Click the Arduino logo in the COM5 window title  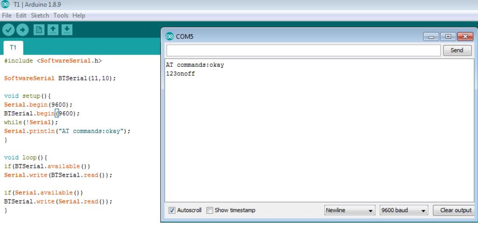pyautogui.click(x=169, y=36)
